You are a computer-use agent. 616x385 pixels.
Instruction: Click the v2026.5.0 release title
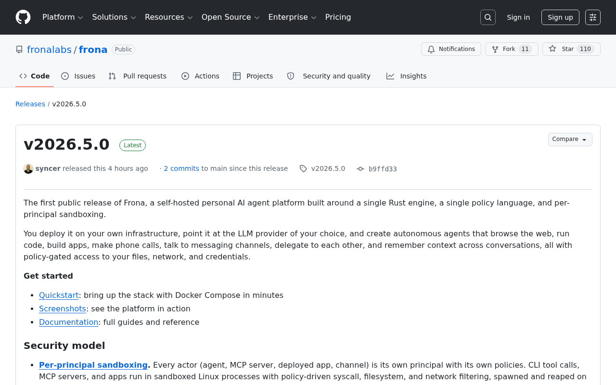tap(66, 144)
